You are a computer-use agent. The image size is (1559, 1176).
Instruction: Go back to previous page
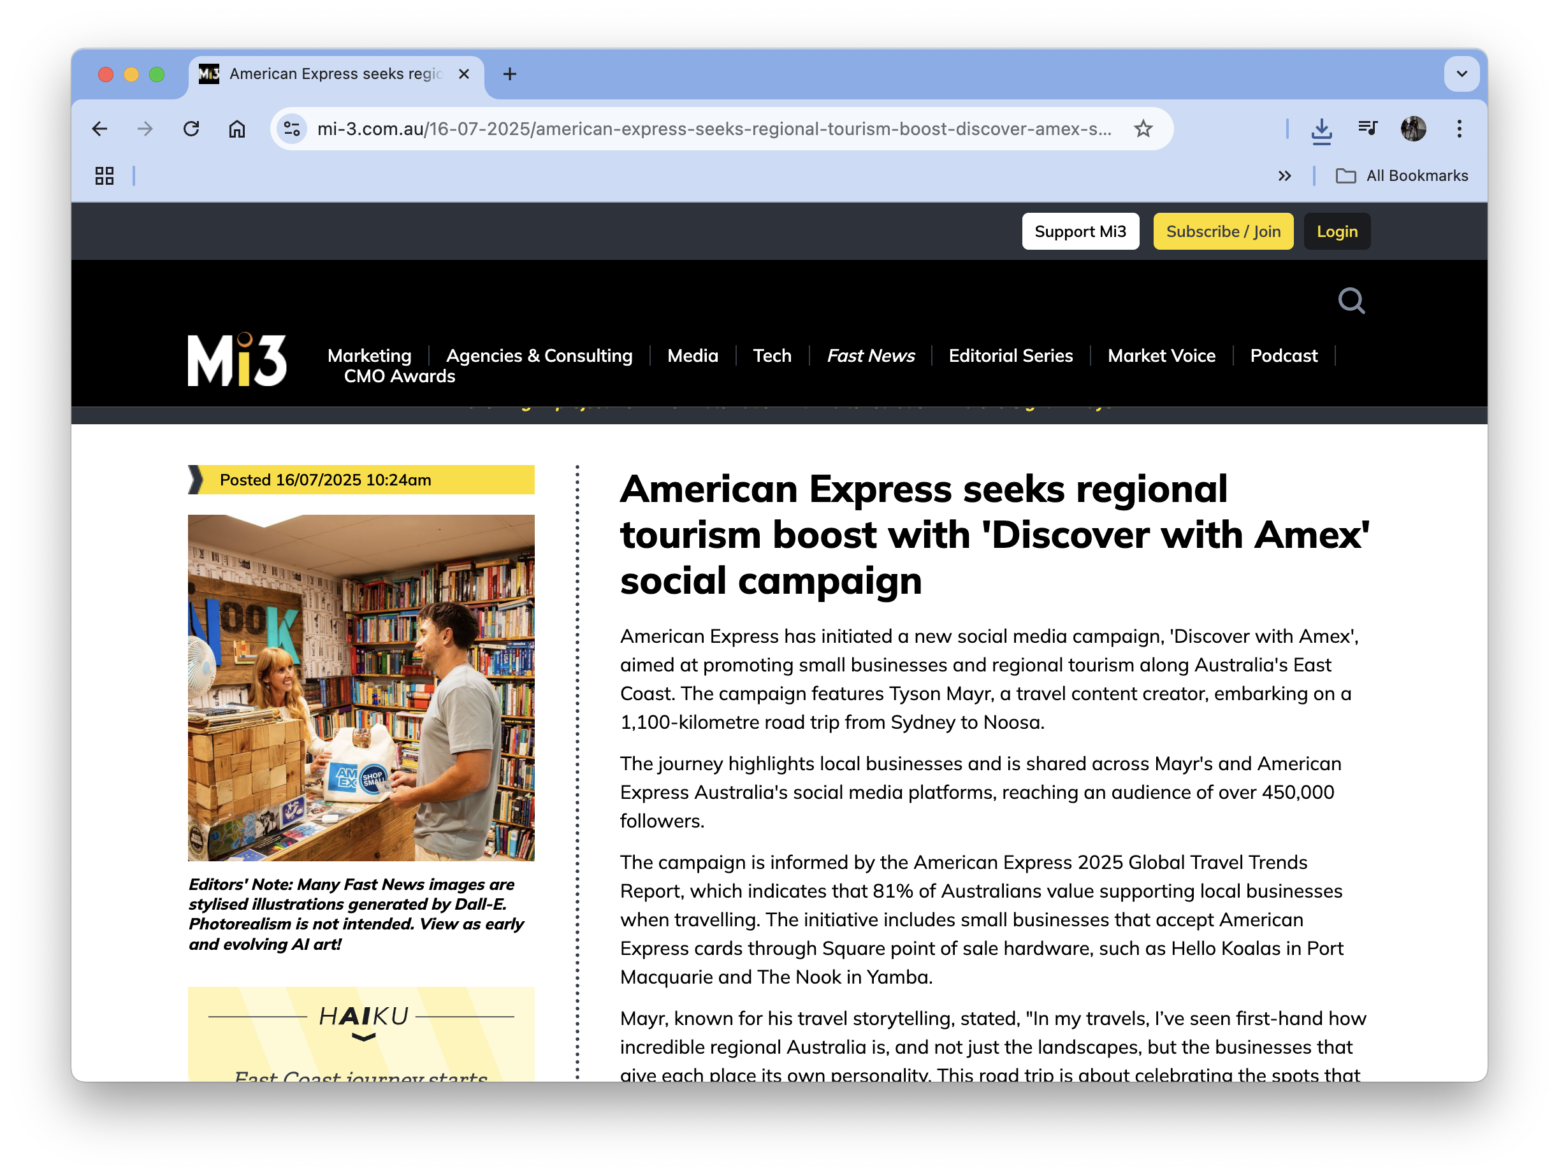100,129
